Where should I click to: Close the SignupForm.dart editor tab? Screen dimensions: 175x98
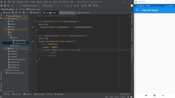(x=75, y=13)
